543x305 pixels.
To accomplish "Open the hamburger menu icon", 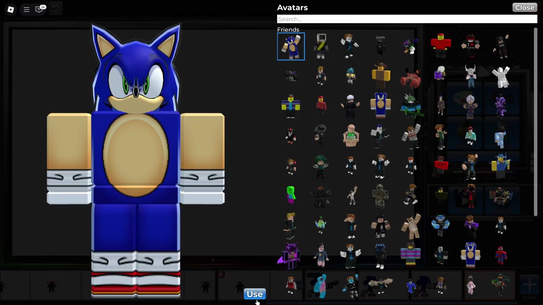I will click(26, 9).
